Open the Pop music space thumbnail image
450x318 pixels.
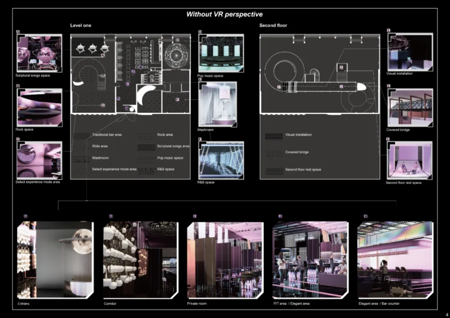click(x=221, y=53)
